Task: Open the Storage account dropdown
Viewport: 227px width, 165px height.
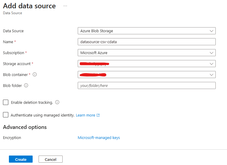Action: [x=146, y=64]
